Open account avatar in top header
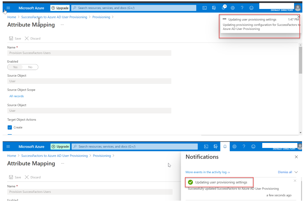The image size is (307, 204). coord(298,8)
